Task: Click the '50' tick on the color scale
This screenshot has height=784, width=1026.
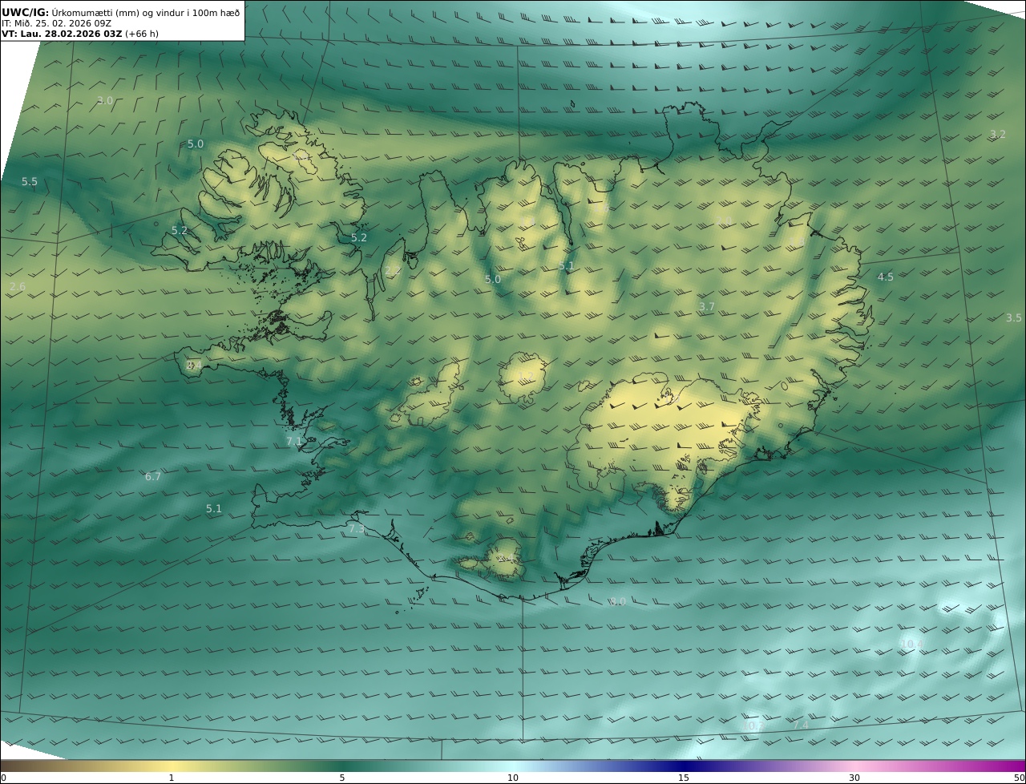Action: coord(1019,778)
